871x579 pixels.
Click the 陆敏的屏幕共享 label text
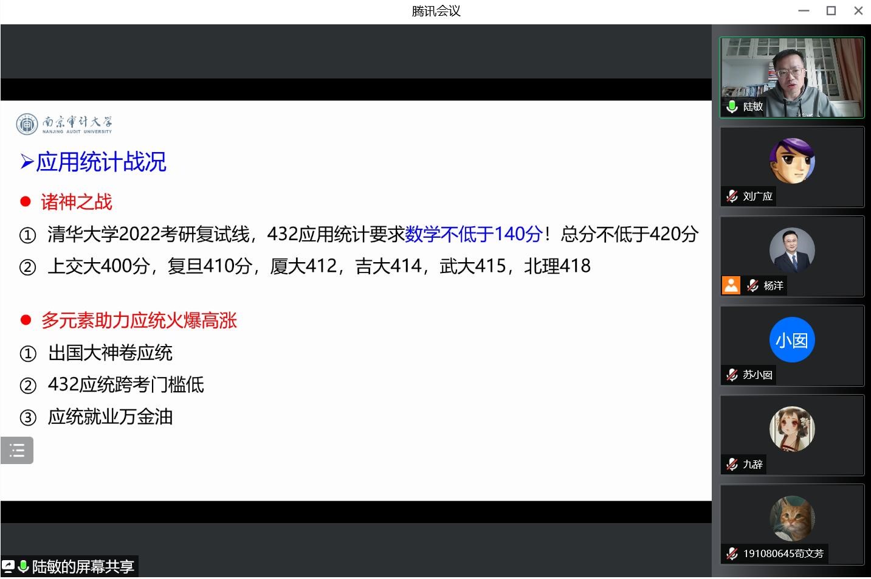pos(83,567)
